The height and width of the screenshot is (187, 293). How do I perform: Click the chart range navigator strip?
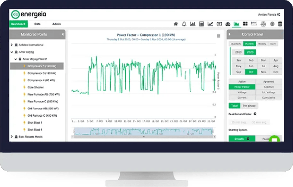pyautogui.click(x=144, y=131)
